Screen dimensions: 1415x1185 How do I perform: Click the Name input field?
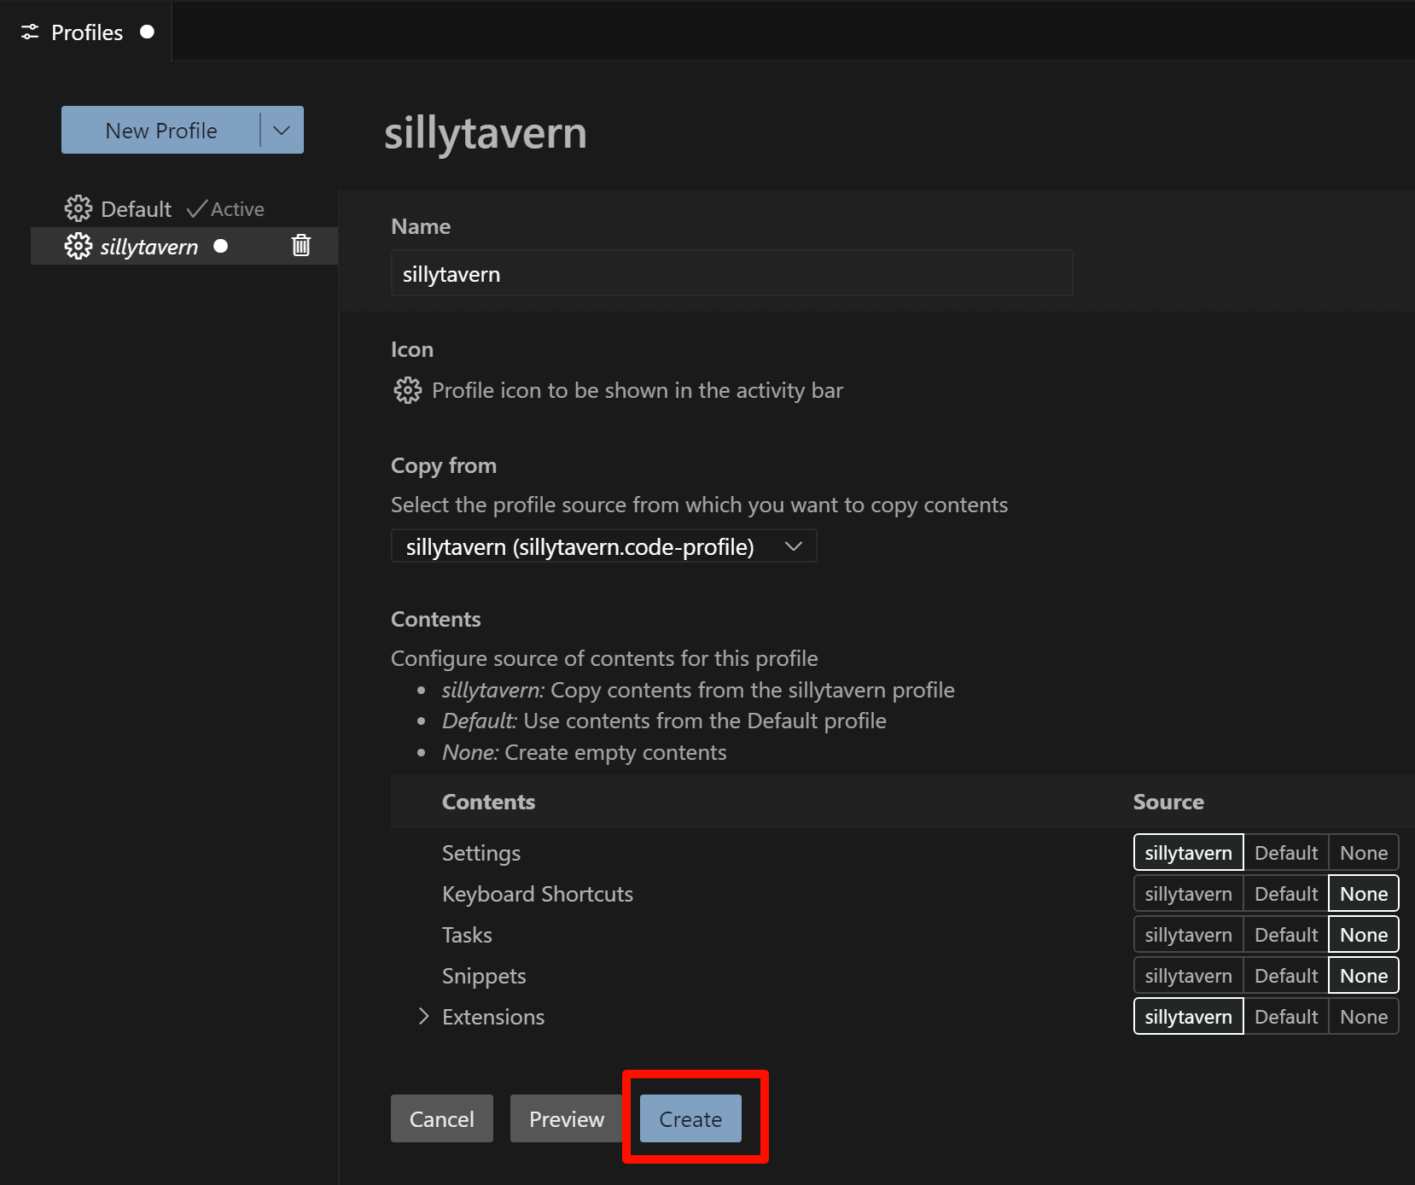tap(731, 273)
